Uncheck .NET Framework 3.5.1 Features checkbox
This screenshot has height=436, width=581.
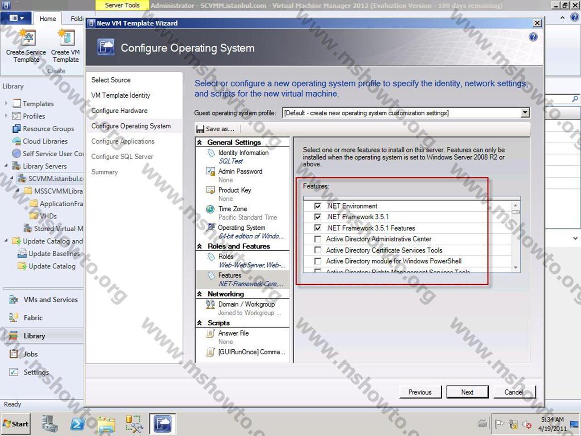pos(318,228)
